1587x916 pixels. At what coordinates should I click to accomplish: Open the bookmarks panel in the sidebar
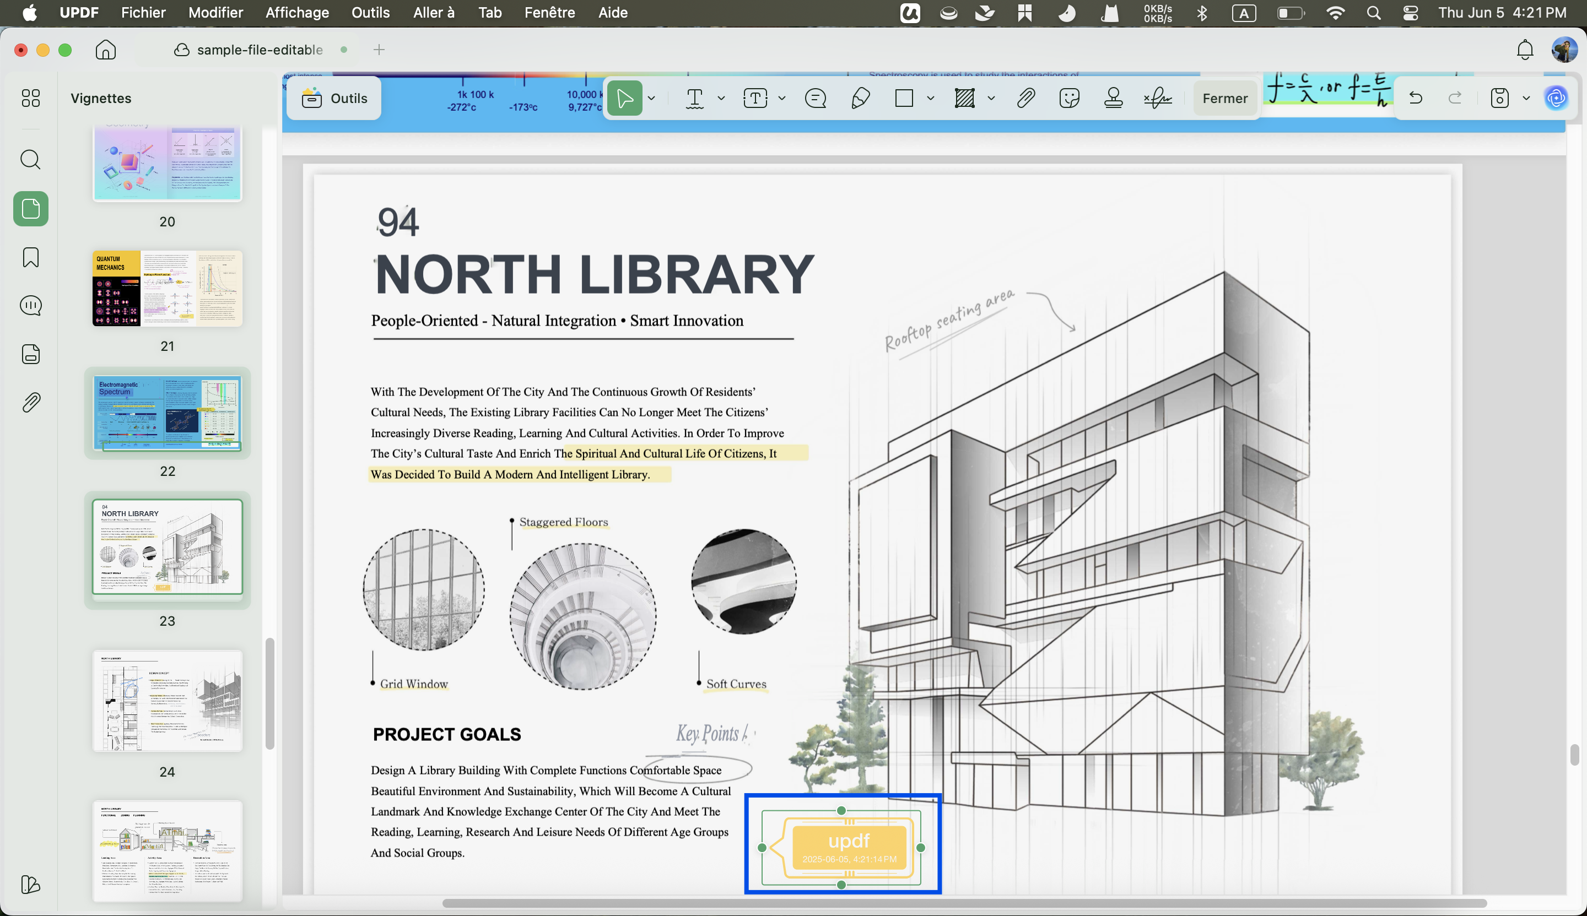31,257
